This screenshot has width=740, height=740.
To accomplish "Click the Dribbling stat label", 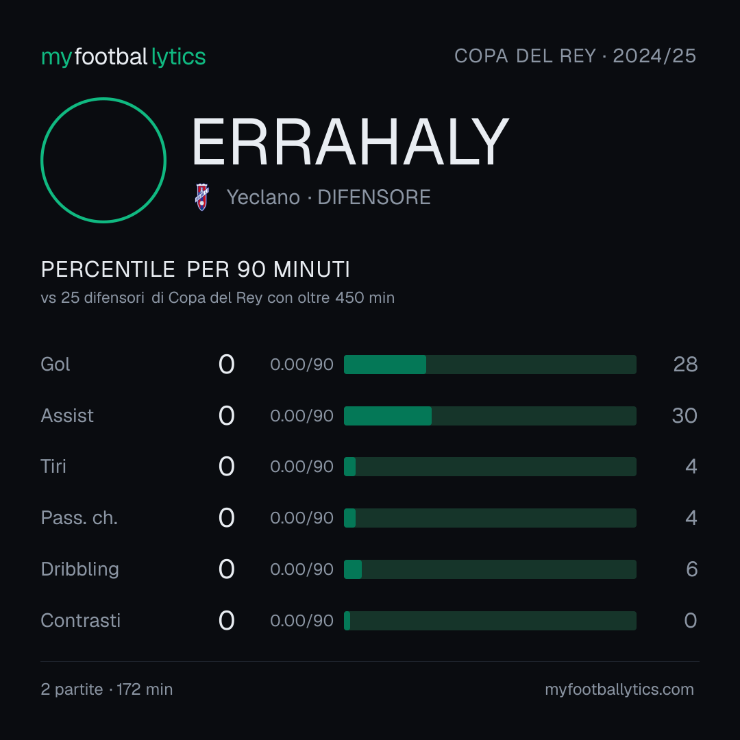I will pos(79,569).
